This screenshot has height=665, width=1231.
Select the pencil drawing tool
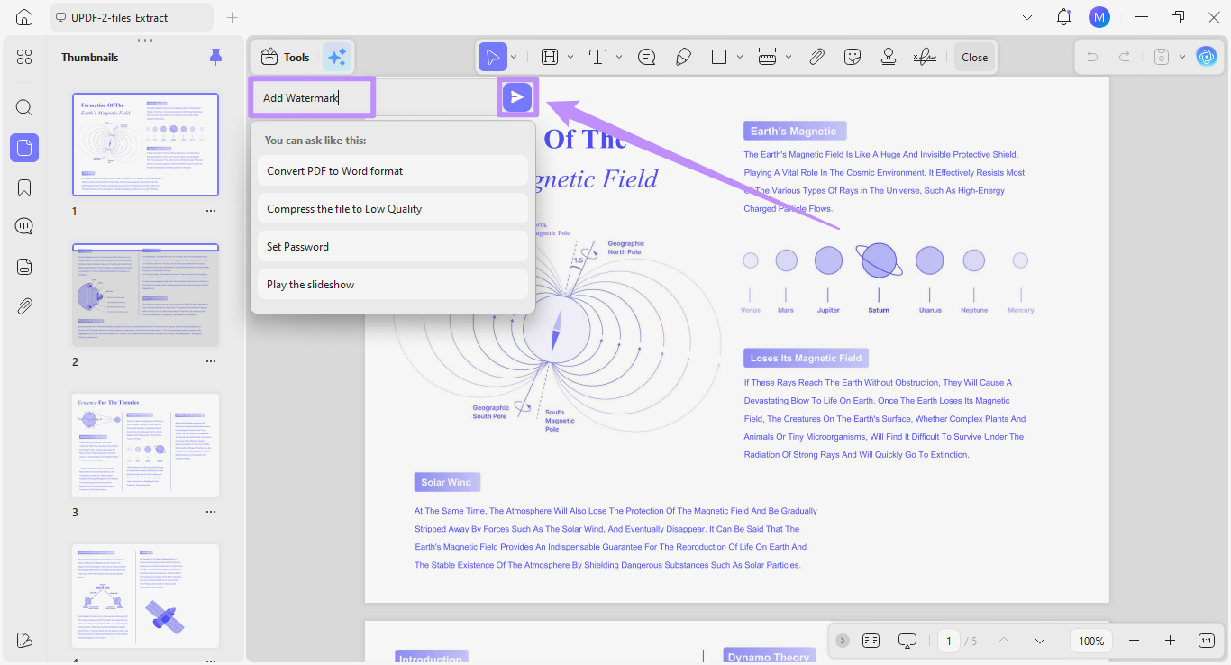[x=683, y=57]
